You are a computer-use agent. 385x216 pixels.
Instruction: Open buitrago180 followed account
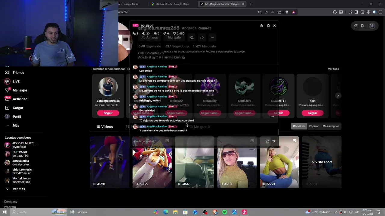(x=17, y=154)
